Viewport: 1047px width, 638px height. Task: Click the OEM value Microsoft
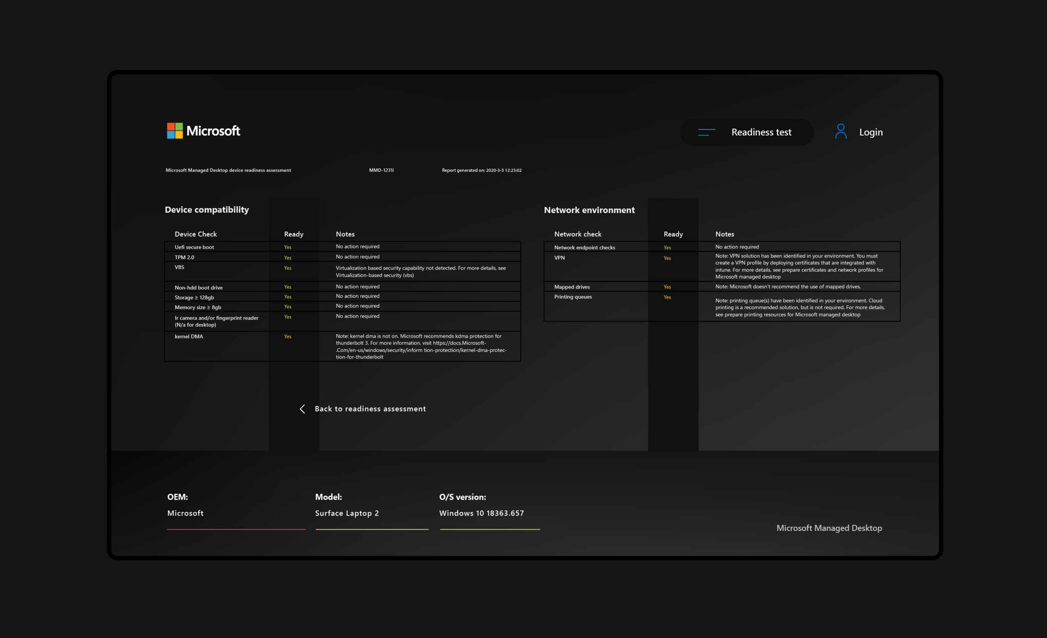click(x=185, y=513)
